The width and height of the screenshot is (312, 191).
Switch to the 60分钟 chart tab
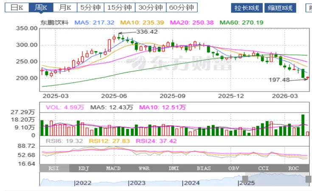pyautogui.click(x=182, y=8)
